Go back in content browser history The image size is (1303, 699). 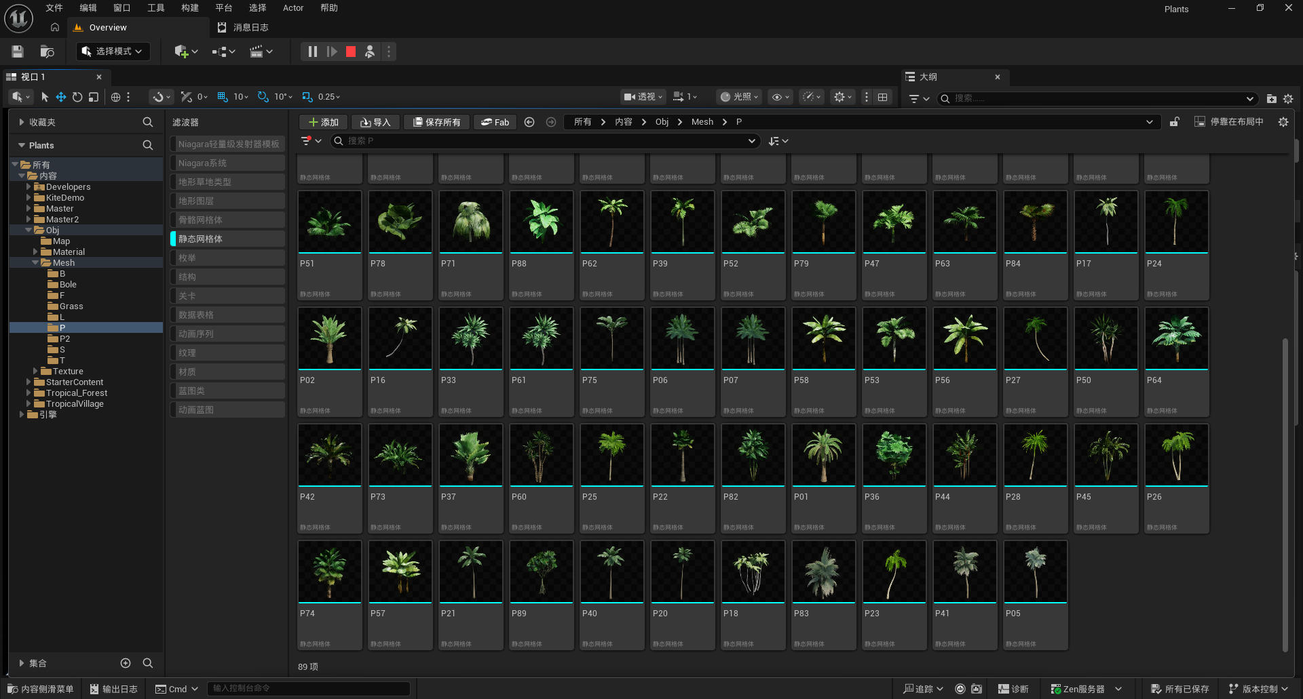coord(529,122)
